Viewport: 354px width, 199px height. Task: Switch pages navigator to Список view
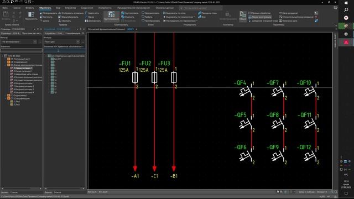click(14, 192)
